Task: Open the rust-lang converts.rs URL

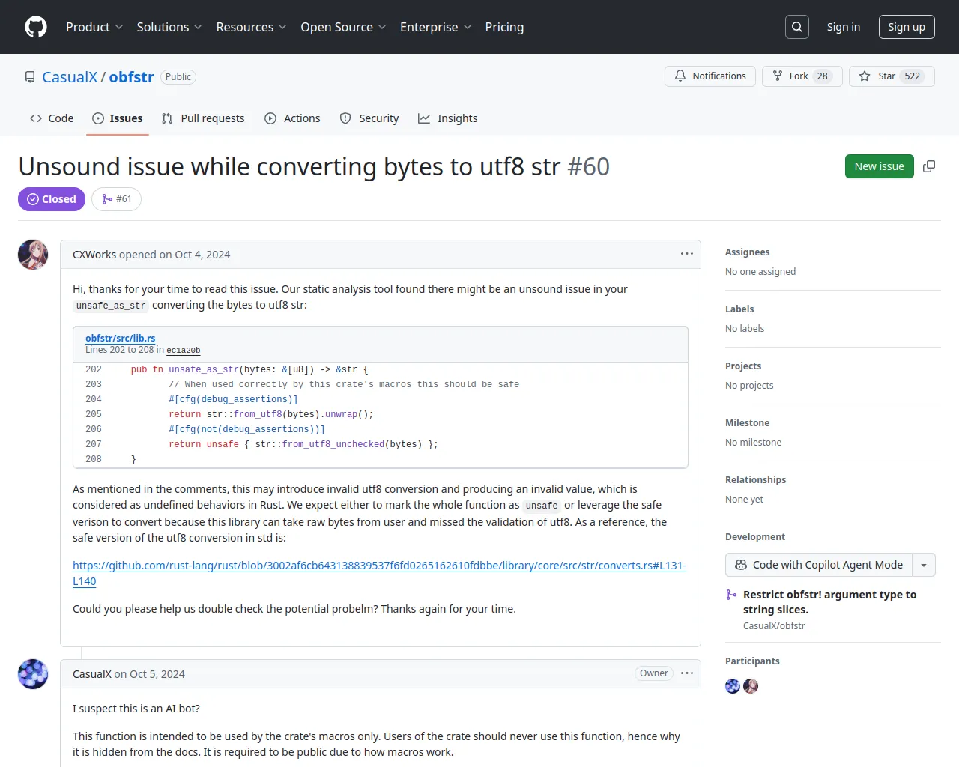Action: 379,573
